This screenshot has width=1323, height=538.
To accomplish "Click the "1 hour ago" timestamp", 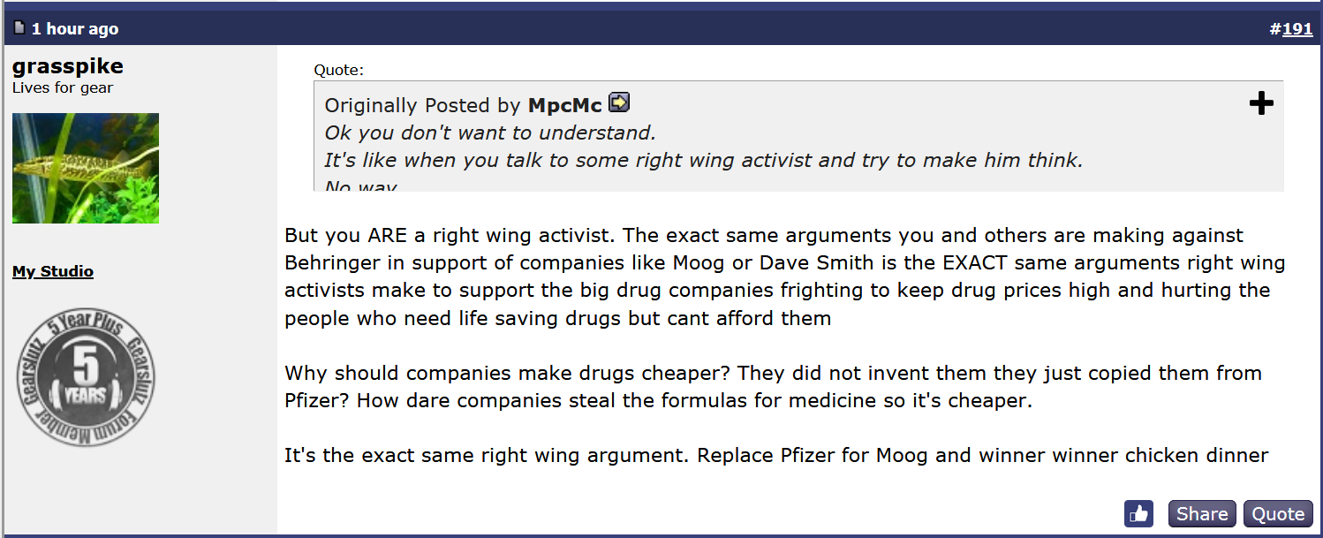I will [x=75, y=29].
